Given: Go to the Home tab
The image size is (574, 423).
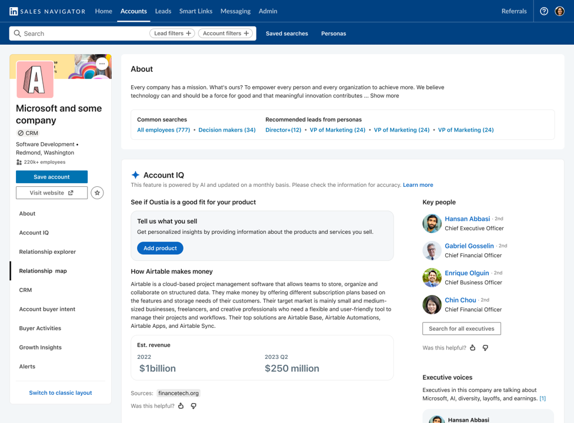Looking at the screenshot, I should coord(104,11).
